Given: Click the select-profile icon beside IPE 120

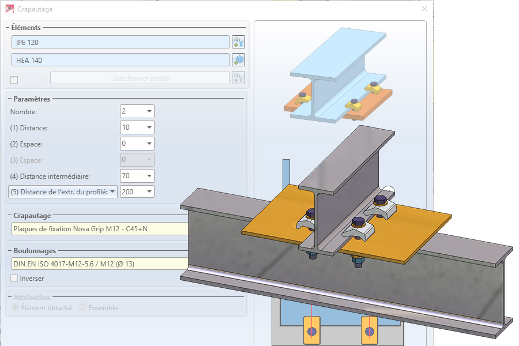Looking at the screenshot, I should pos(238,42).
